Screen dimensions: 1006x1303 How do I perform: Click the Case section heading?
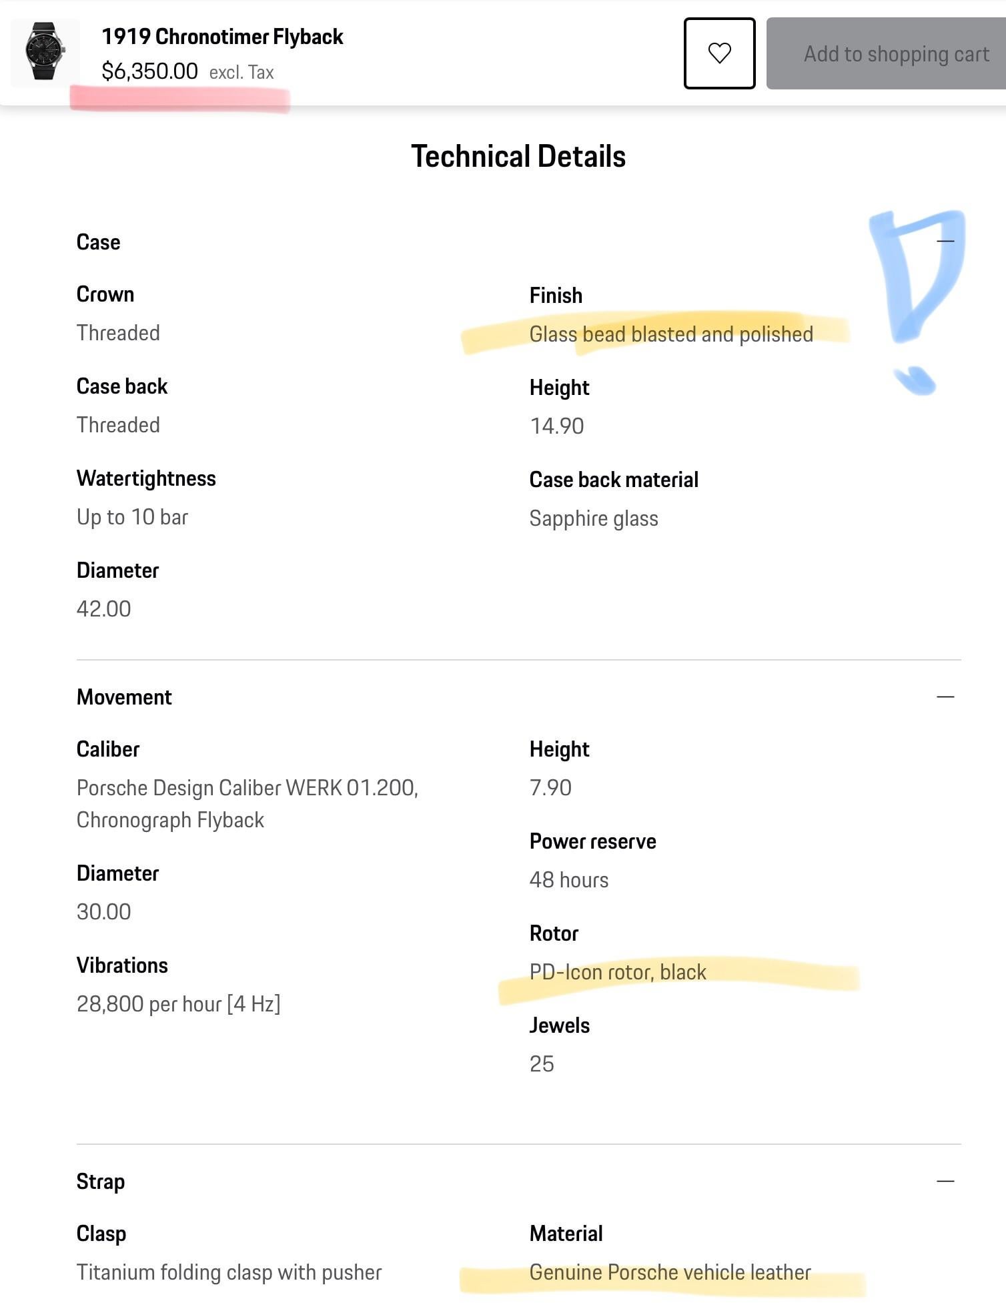pyautogui.click(x=98, y=242)
